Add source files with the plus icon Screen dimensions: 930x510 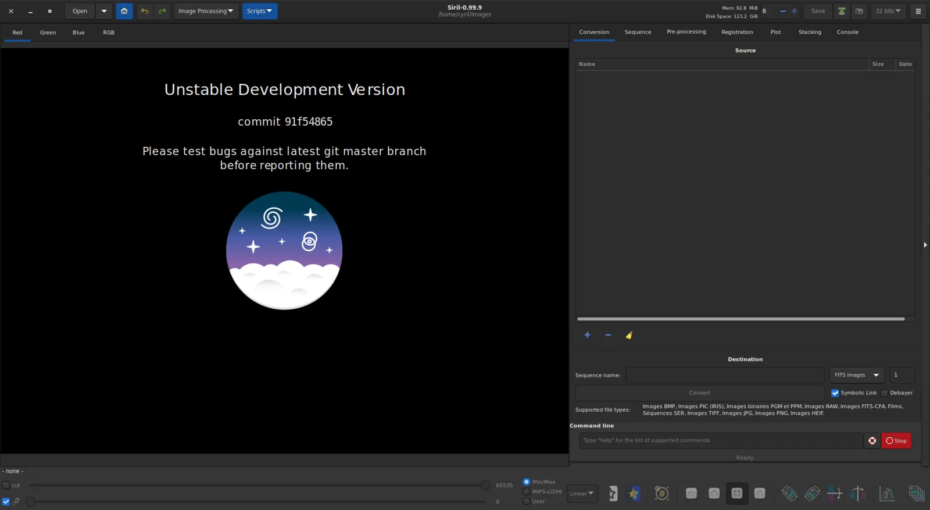pos(588,335)
